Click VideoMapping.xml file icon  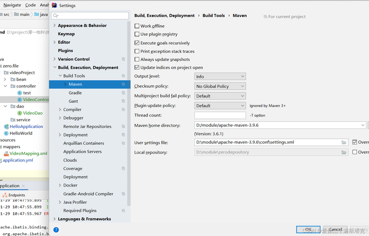coord(6,153)
